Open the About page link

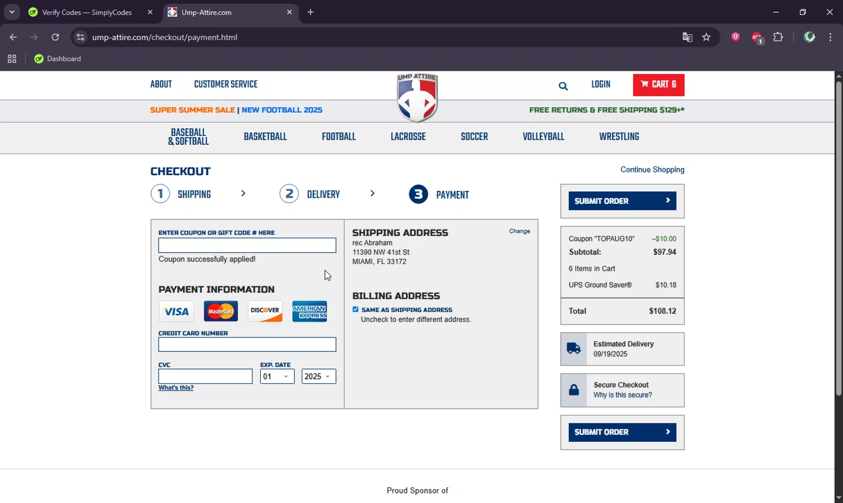(x=161, y=85)
